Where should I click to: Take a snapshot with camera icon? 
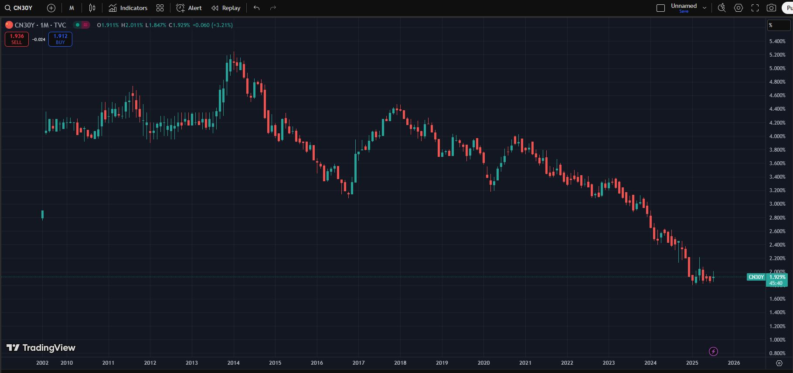tap(771, 8)
